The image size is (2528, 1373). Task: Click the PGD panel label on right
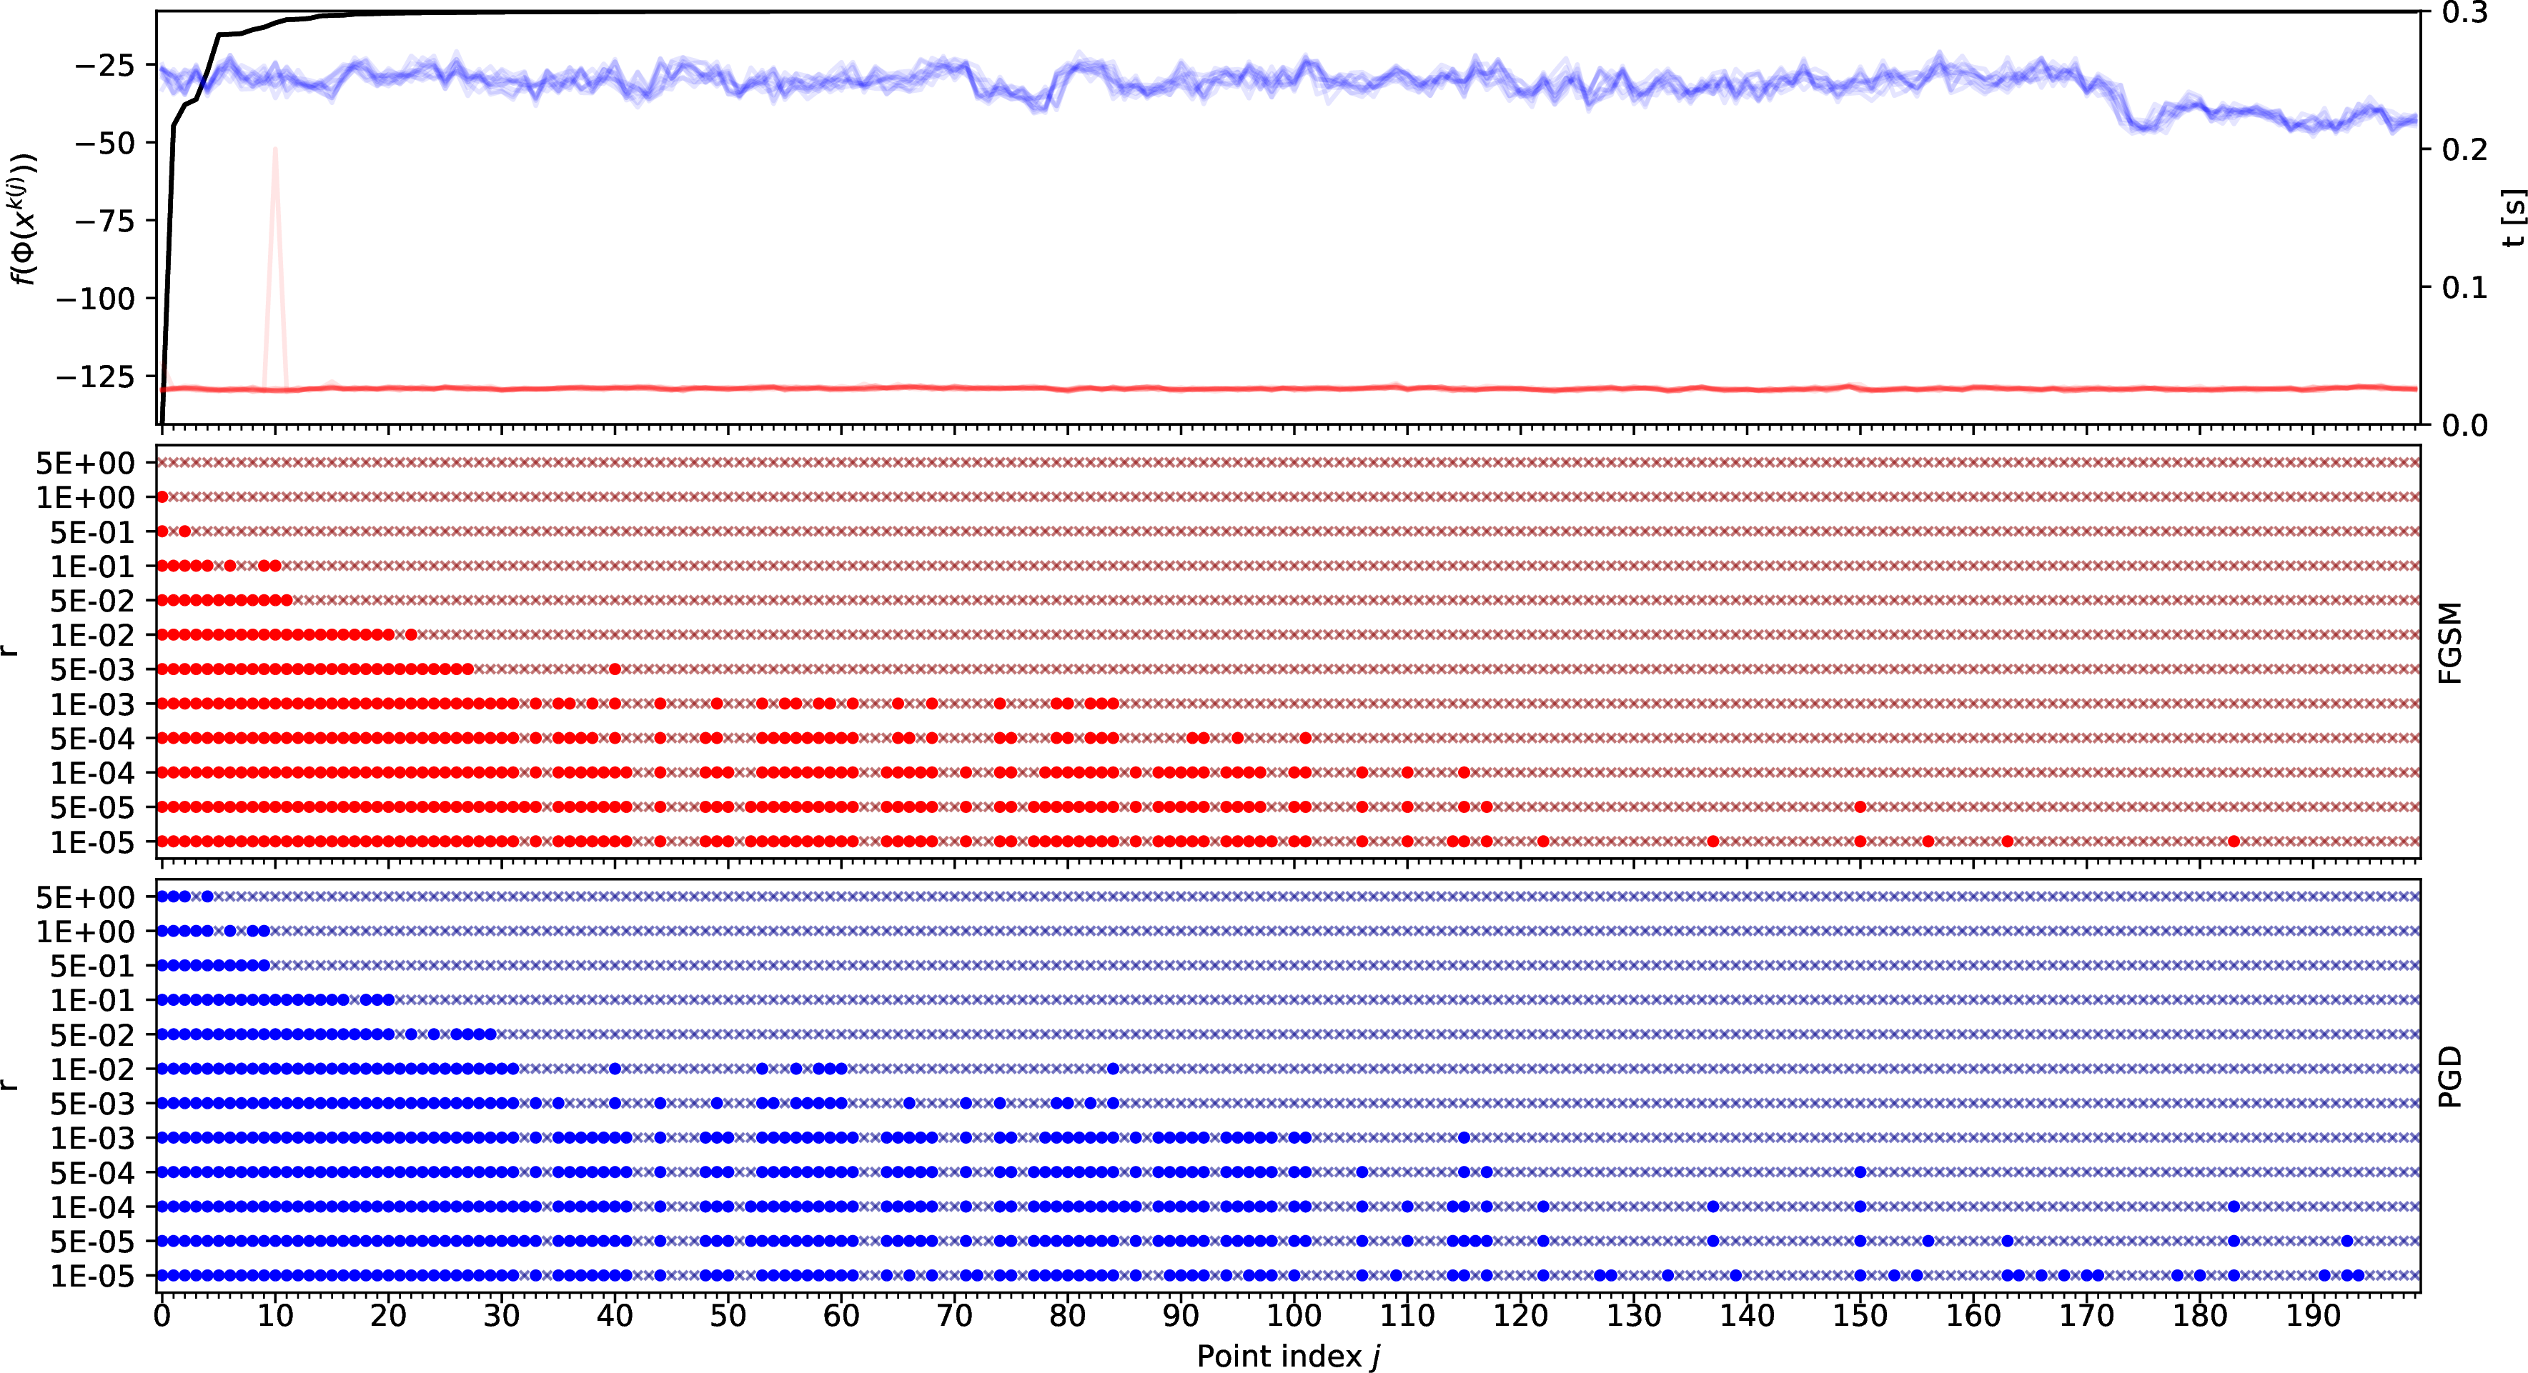point(2452,1077)
